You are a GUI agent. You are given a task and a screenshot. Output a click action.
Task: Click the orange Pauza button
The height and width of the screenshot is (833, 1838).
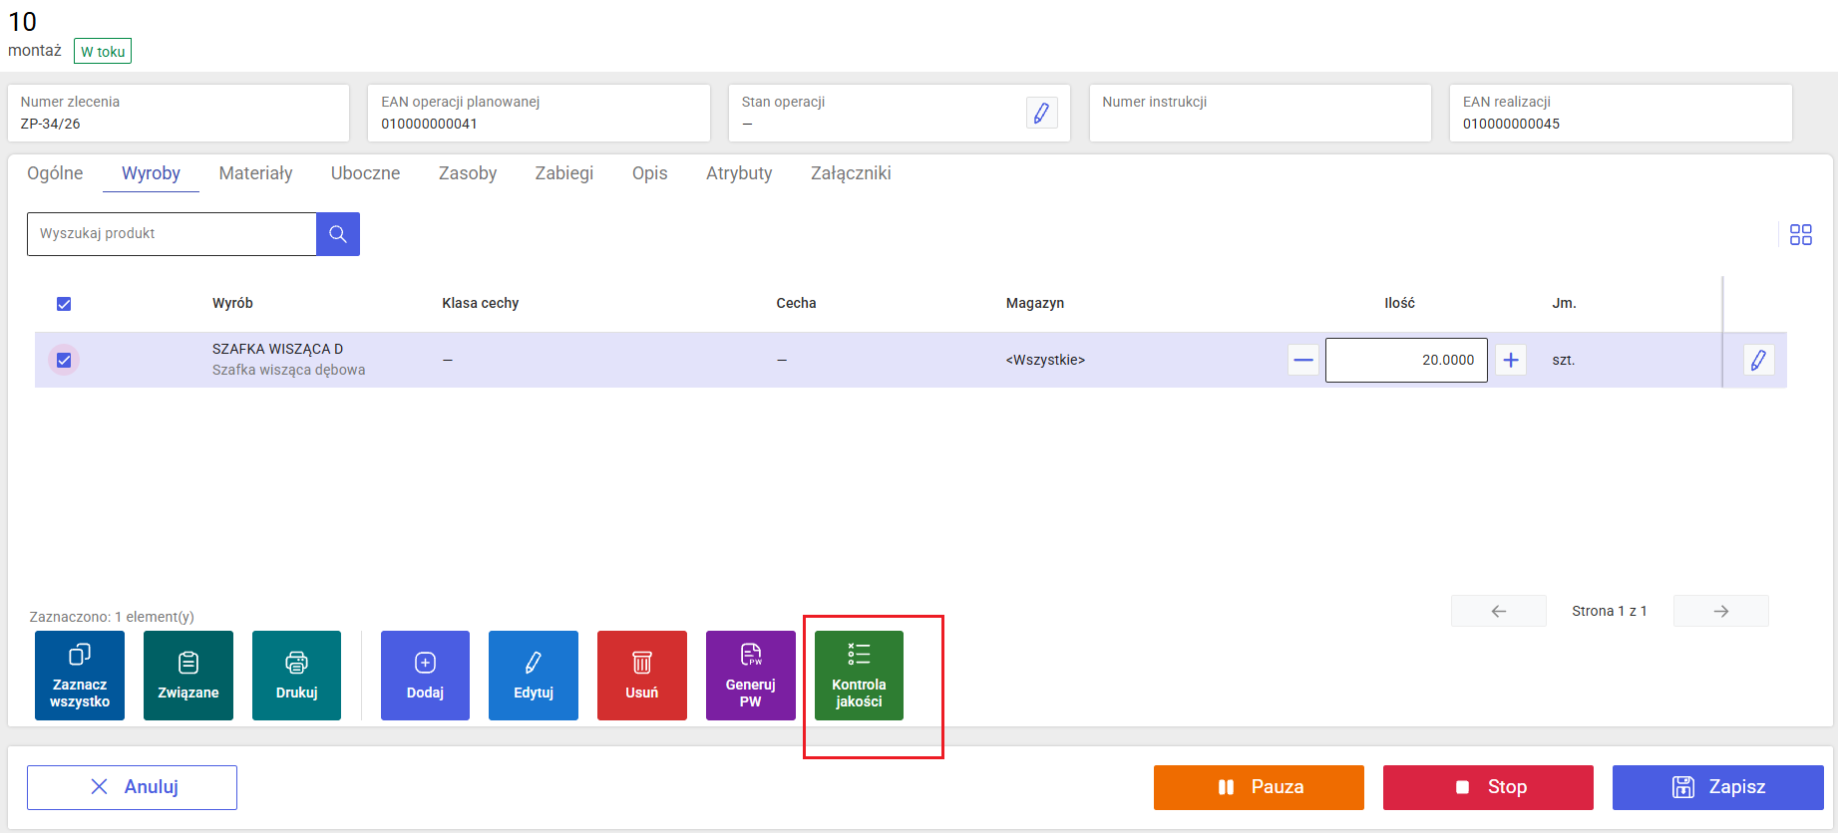click(x=1259, y=787)
